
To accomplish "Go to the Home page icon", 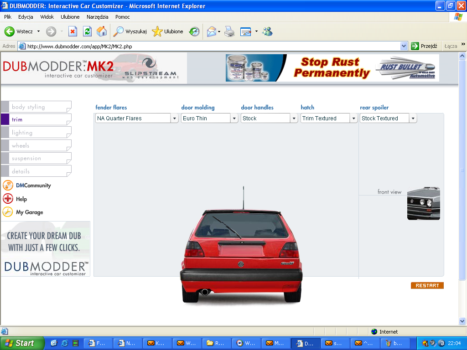I will 102,31.
